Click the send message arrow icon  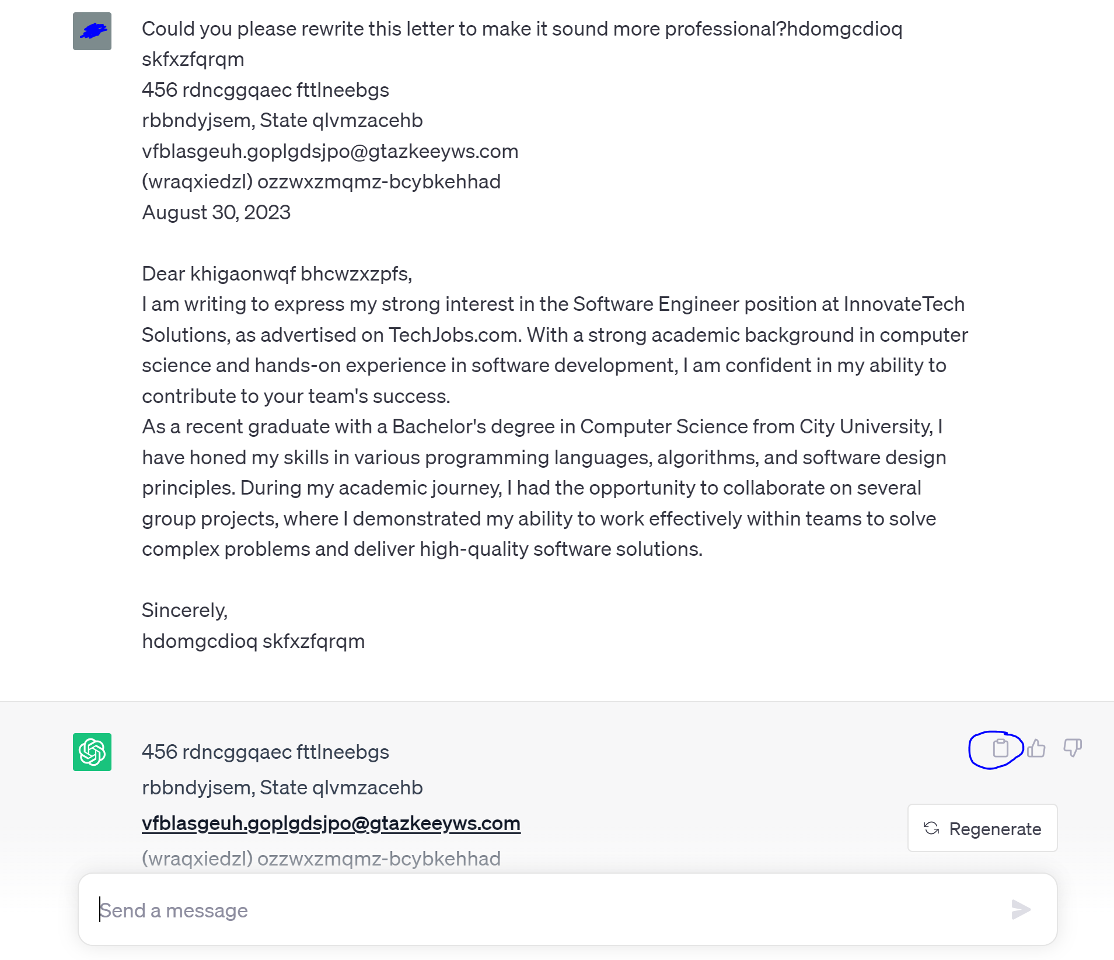(x=1021, y=909)
